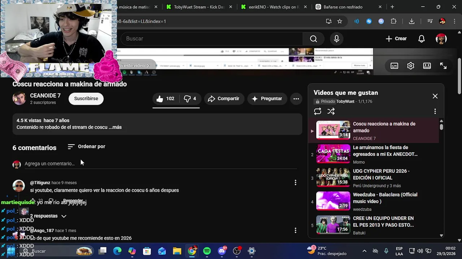Open options for Asgo_187 comment
This screenshot has height=259, width=462.
pyautogui.click(x=295, y=230)
